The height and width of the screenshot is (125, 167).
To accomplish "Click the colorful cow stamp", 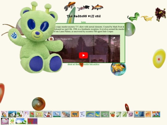I will pos(156,114).
